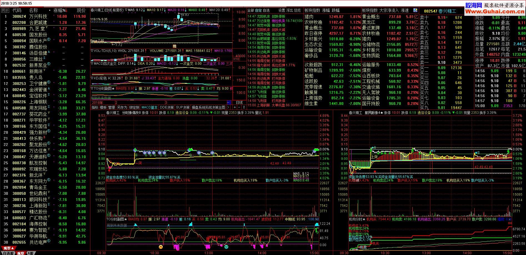Click the 14:50 合肥城建 高位回落 alert
The image size is (526, 255).
click(x=274, y=39)
